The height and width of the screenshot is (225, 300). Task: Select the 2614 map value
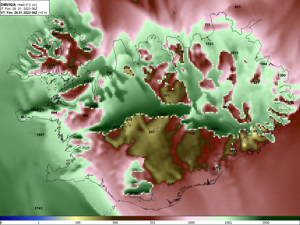[117, 127]
